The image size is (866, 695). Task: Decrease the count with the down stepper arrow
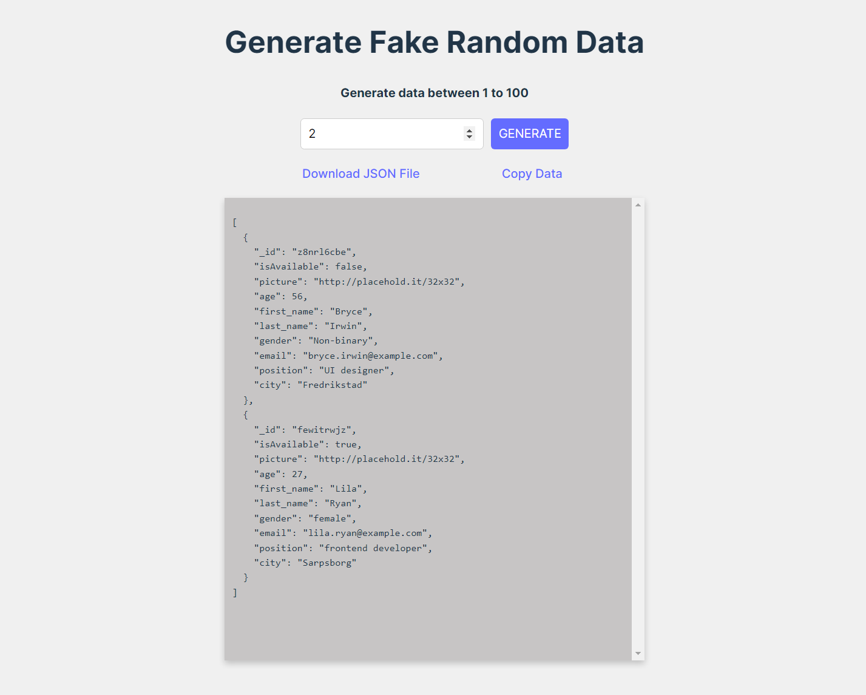469,137
